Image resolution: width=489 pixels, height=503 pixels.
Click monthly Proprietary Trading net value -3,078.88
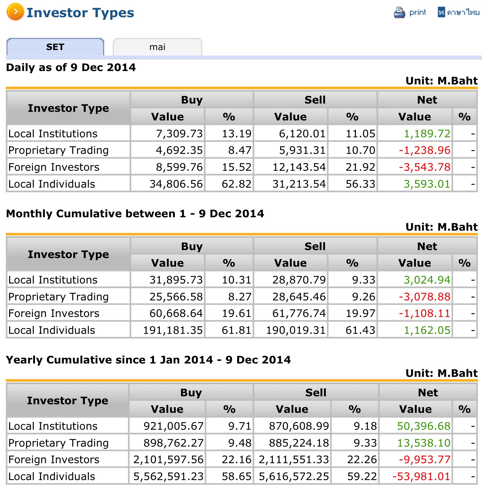[424, 297]
